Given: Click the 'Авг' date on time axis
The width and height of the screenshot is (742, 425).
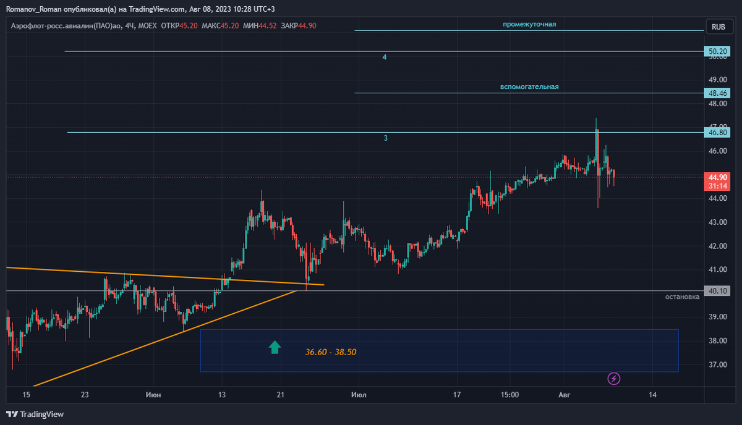Looking at the screenshot, I should click(x=564, y=394).
